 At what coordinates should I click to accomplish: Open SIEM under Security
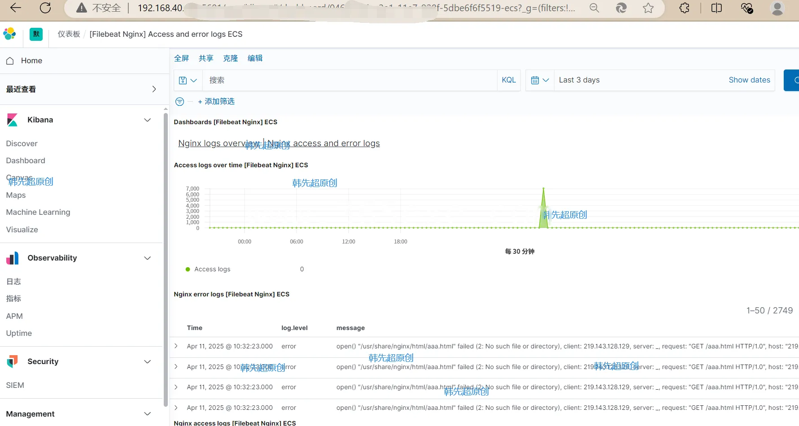[15, 385]
